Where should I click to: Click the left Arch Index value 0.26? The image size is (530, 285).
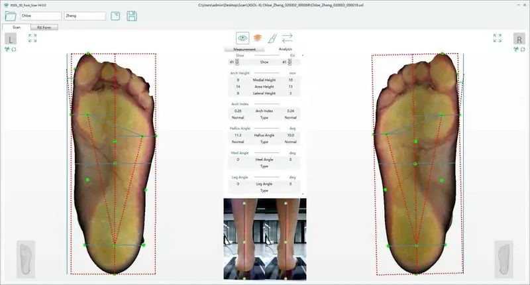tap(238, 111)
